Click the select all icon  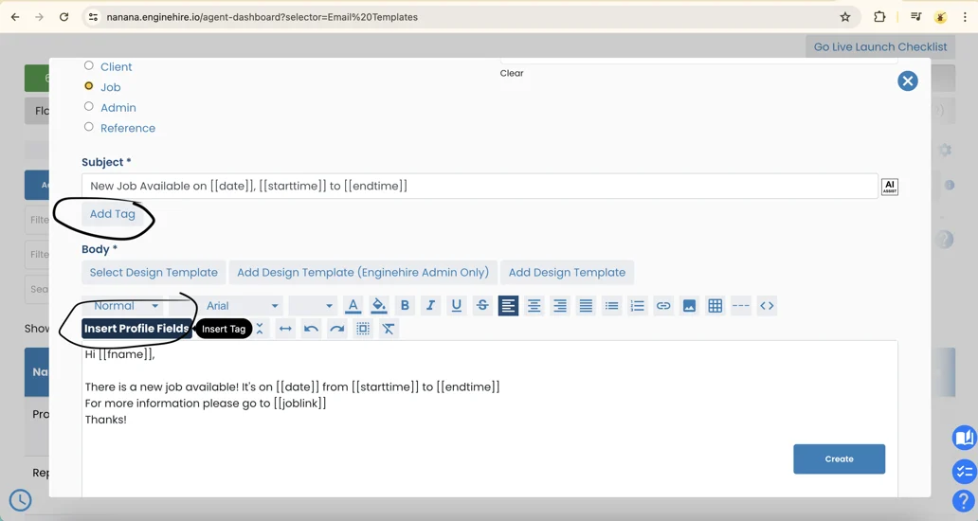[363, 329]
